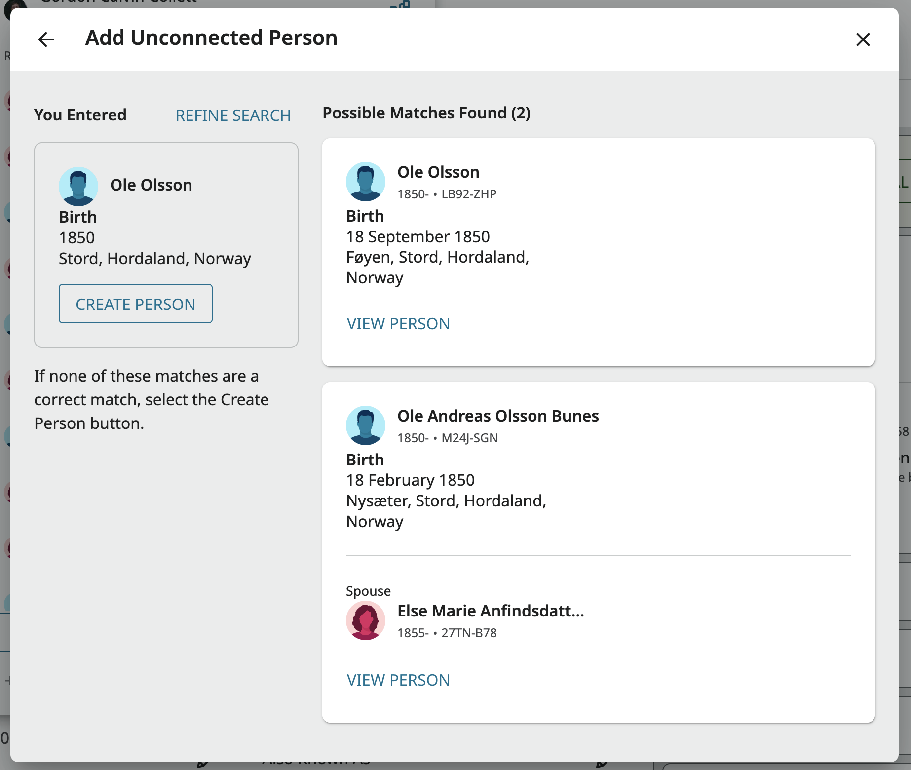Click spouse ID 27TN-B78
Image resolution: width=911 pixels, height=770 pixels.
tap(469, 633)
